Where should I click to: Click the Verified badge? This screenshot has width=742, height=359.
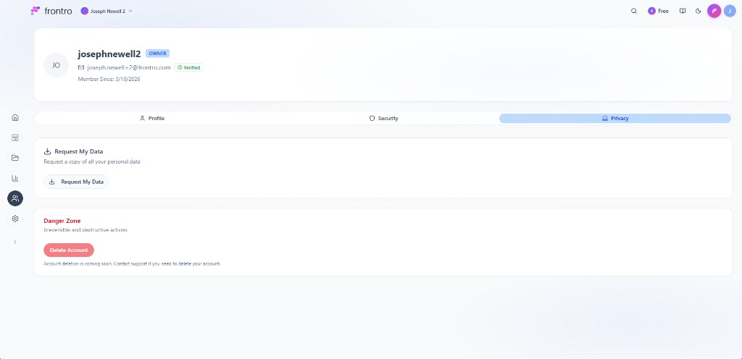coord(189,67)
